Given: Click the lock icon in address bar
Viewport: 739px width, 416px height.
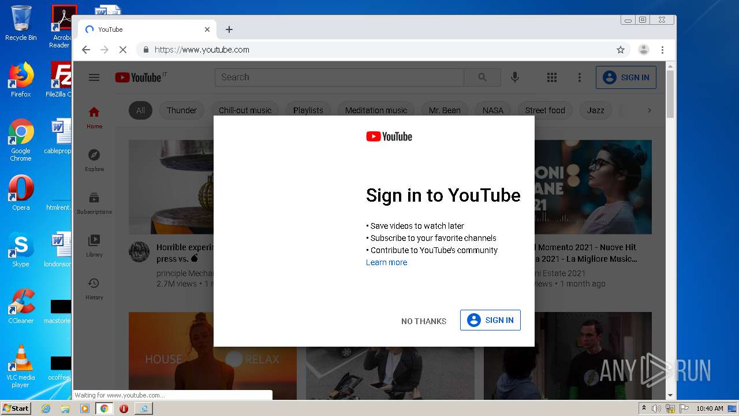Looking at the screenshot, I should [146, 50].
